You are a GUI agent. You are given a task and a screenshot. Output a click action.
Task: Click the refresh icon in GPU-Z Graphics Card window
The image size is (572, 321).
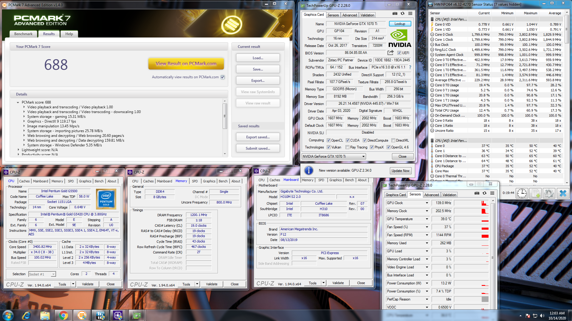(402, 13)
